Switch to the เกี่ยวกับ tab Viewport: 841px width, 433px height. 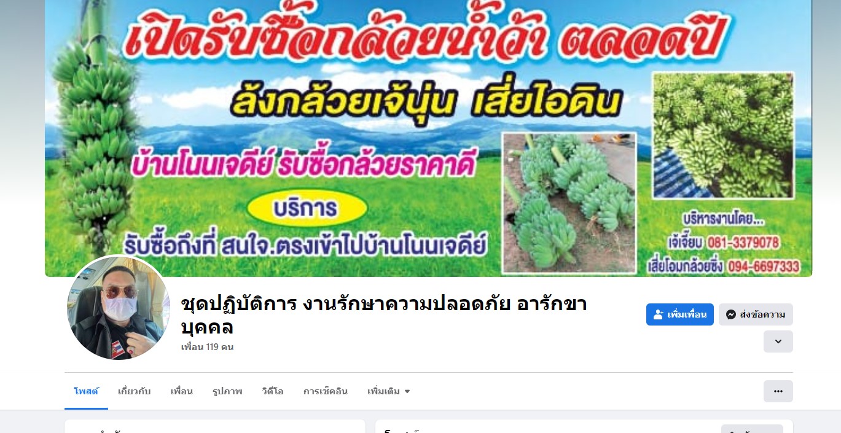pos(134,391)
